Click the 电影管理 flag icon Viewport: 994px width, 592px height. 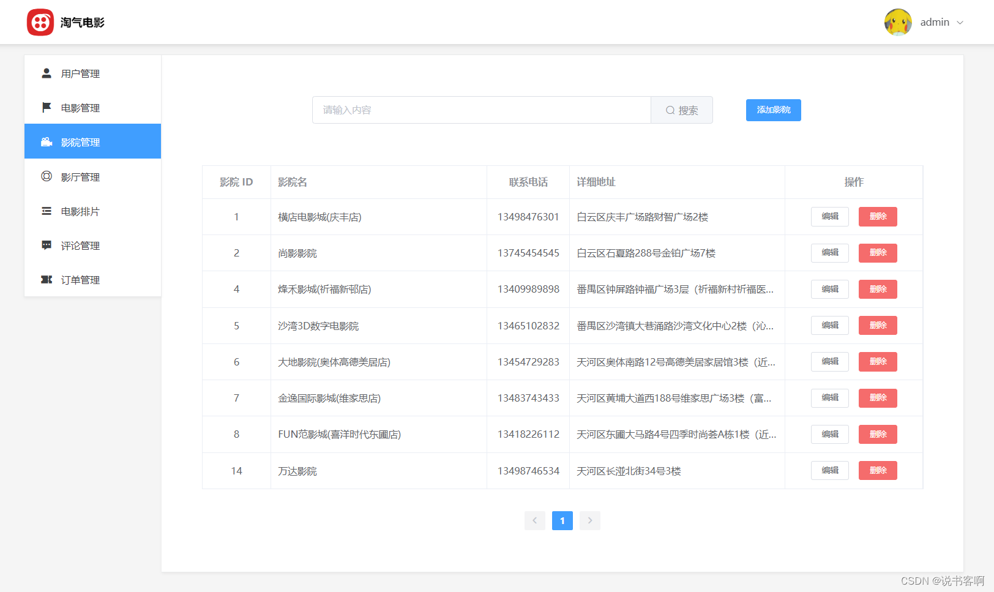[x=47, y=108]
